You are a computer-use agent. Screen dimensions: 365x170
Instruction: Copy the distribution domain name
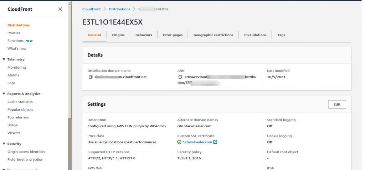91,77
